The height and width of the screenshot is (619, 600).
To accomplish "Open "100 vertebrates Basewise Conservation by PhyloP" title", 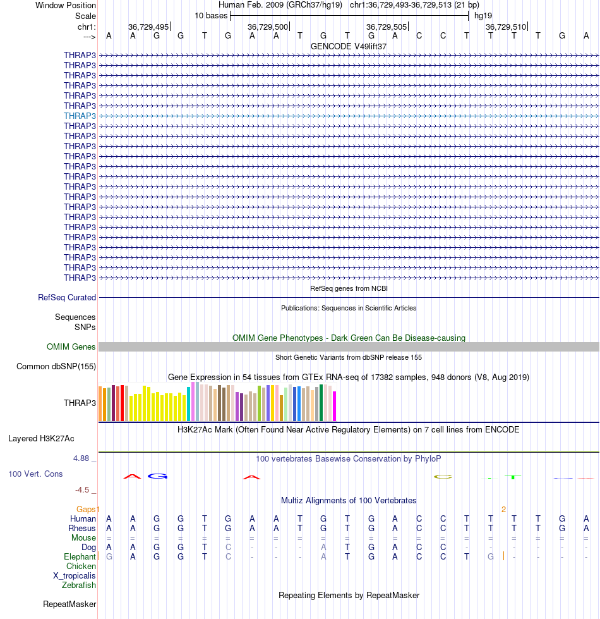I will [x=349, y=459].
